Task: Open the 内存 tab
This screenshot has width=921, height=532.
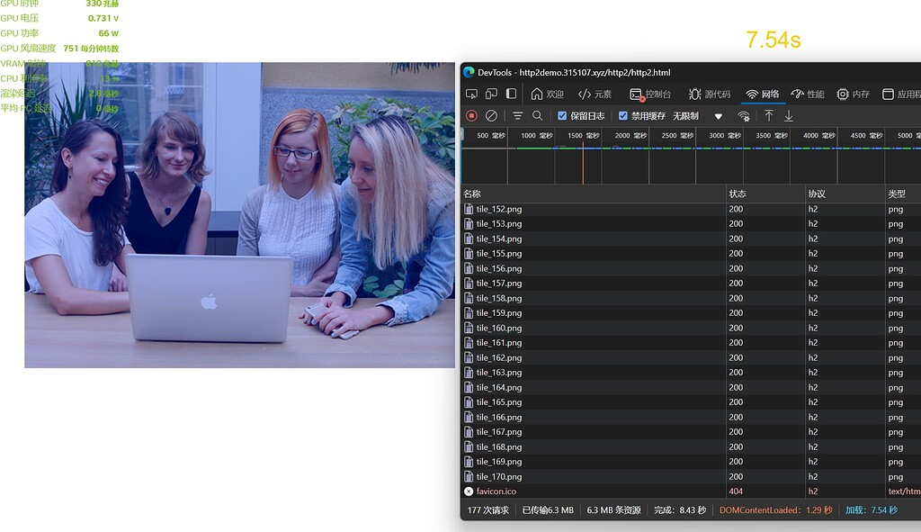Action: click(x=853, y=94)
